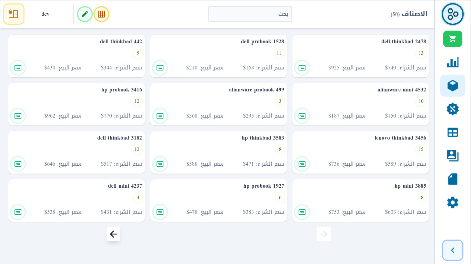The height and width of the screenshot is (264, 471).
Task: Click the hexagon app logo at top
Action: [453, 14]
